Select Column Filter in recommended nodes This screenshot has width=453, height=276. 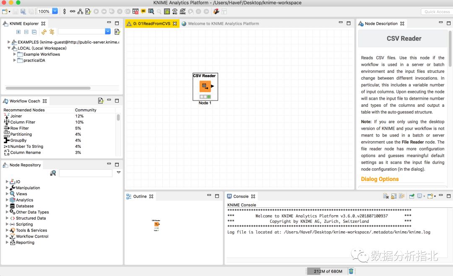[x=23, y=122]
